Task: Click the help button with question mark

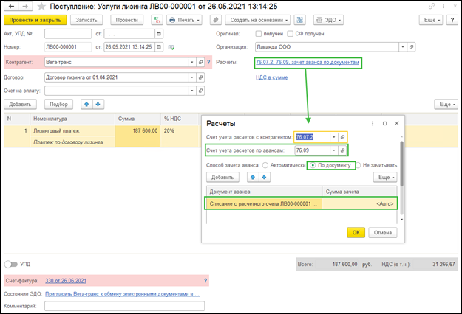Action: pyautogui.click(x=452, y=20)
